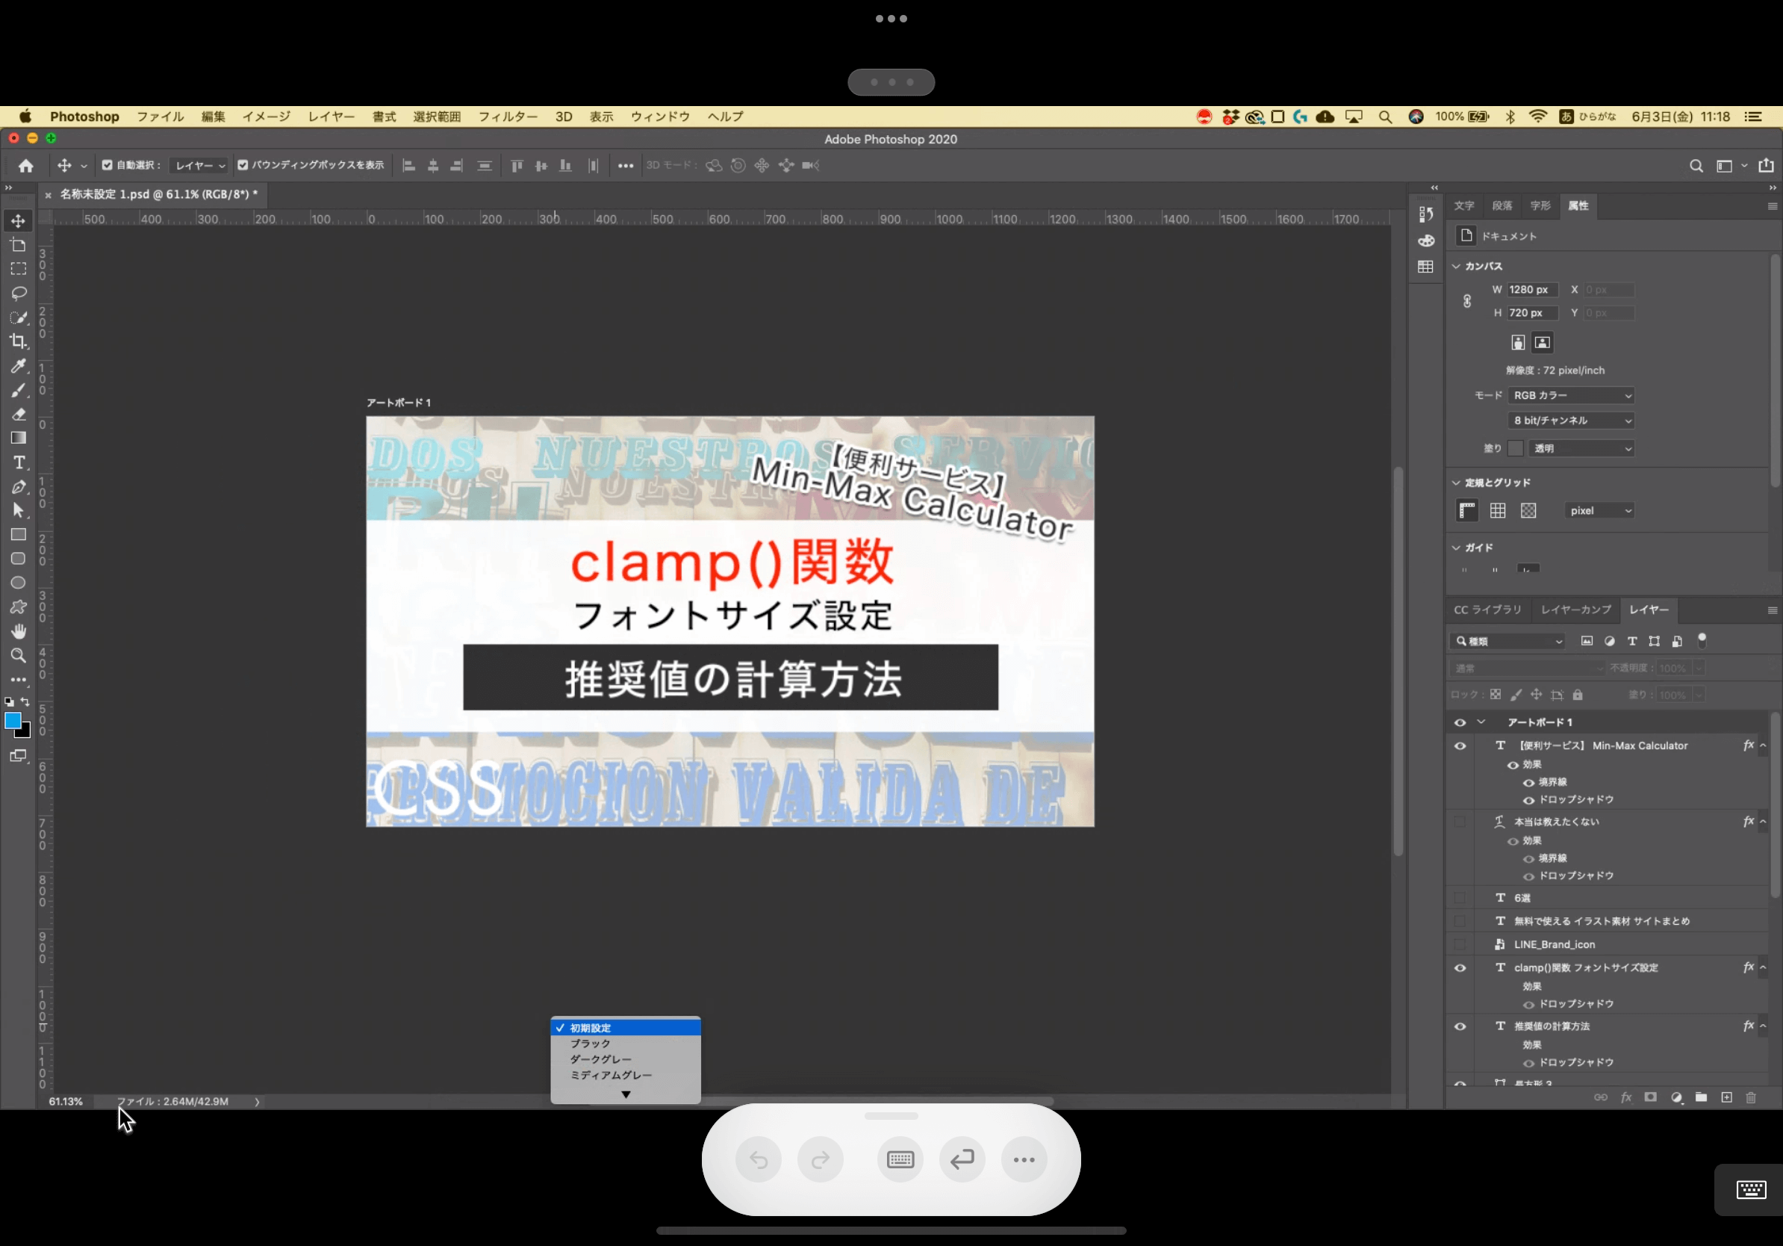The width and height of the screenshot is (1783, 1246).
Task: Select the Crop tool
Action: click(19, 342)
